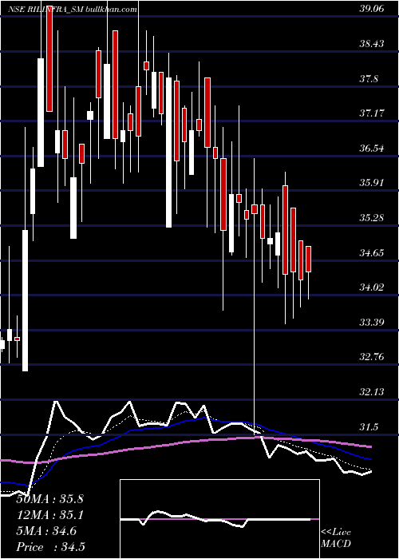Click the 37.8 price axis label

pos(369,79)
